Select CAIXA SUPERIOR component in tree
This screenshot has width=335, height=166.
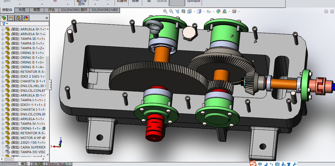click(33, 147)
